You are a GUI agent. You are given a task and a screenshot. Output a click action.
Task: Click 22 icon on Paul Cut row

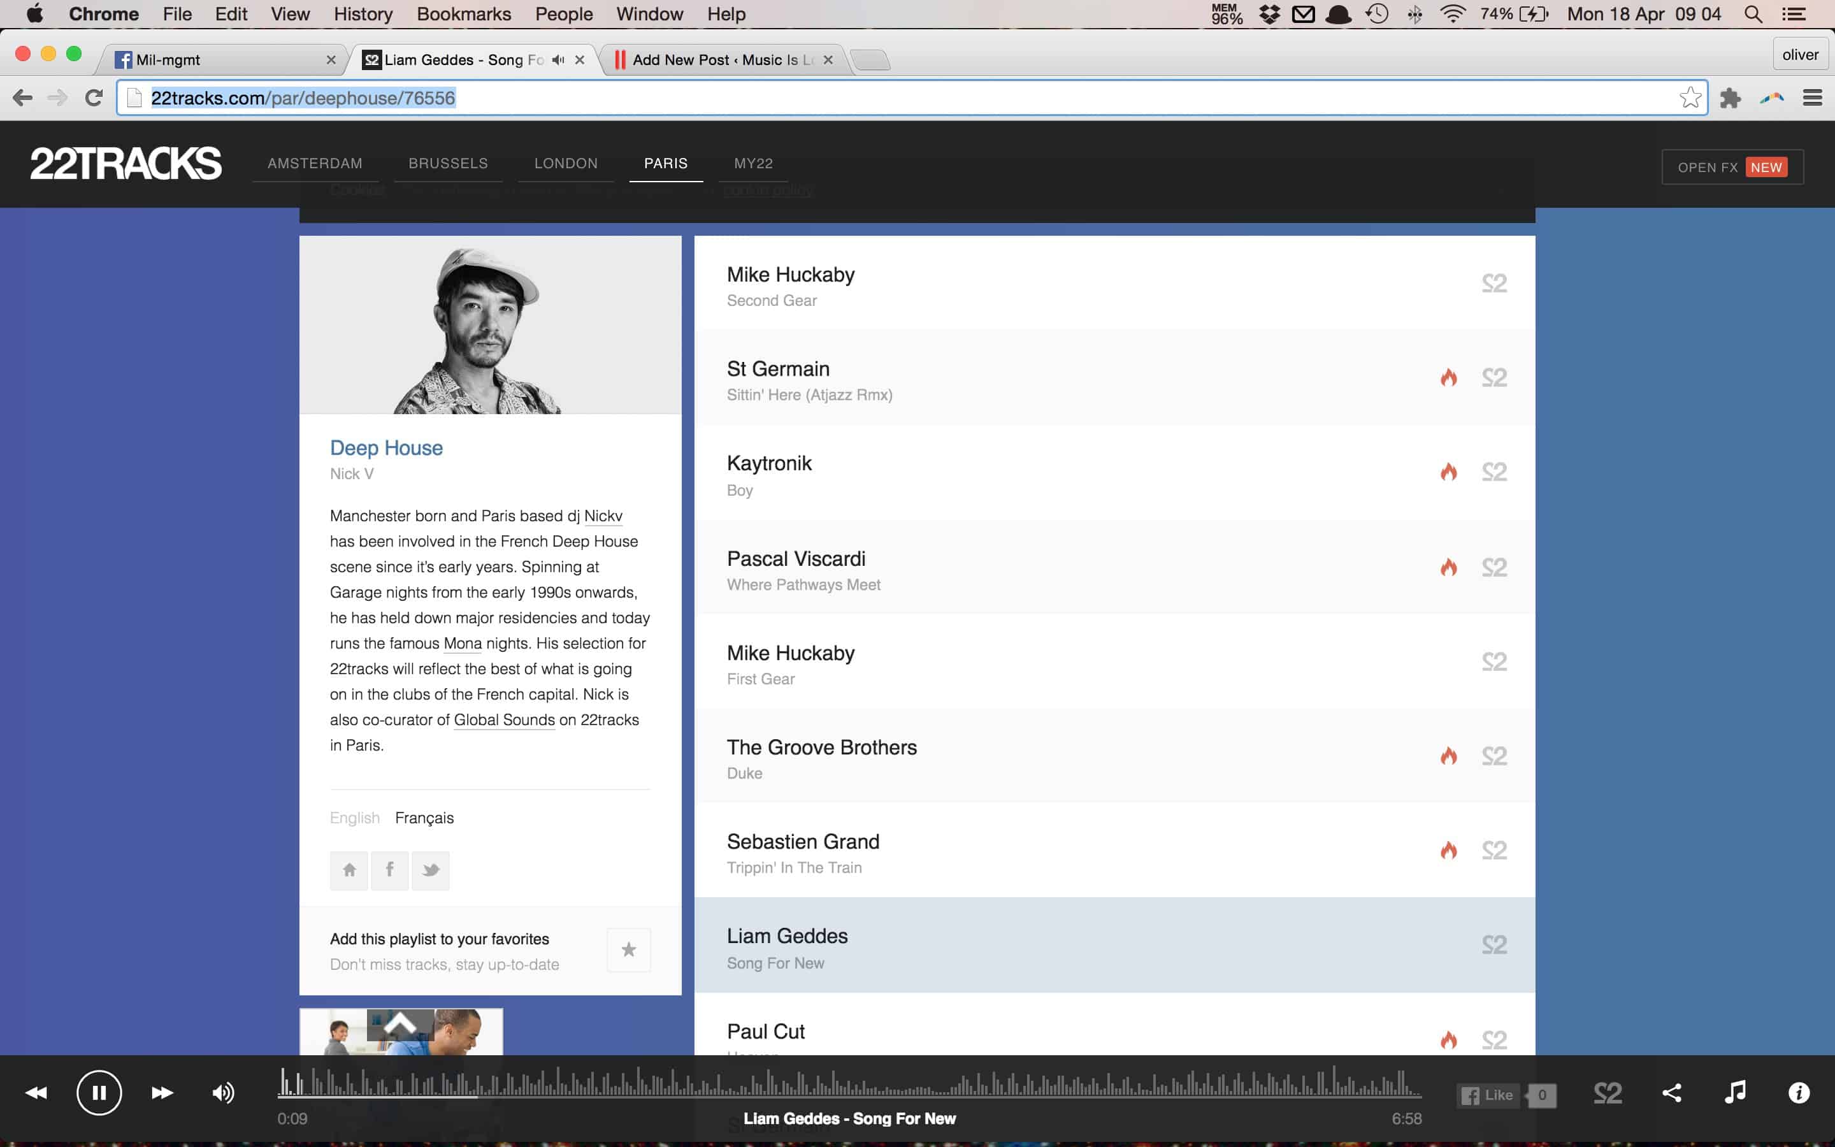(1495, 1039)
